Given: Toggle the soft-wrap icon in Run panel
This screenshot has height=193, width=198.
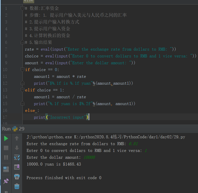Looking at the screenshot, I should pyautogui.click(x=17, y=157).
